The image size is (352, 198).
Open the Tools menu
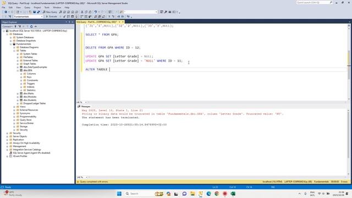(x=47, y=7)
